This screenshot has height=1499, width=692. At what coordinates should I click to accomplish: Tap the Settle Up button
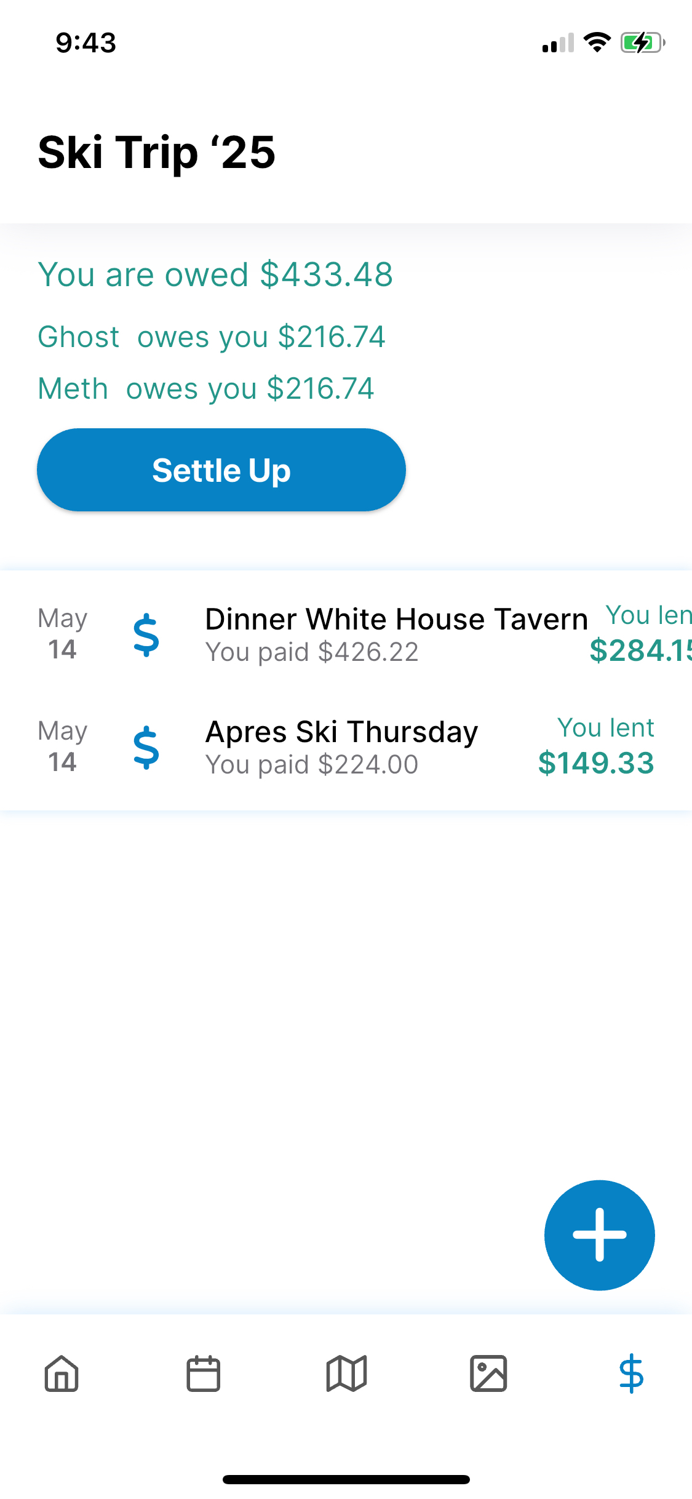[x=221, y=470]
